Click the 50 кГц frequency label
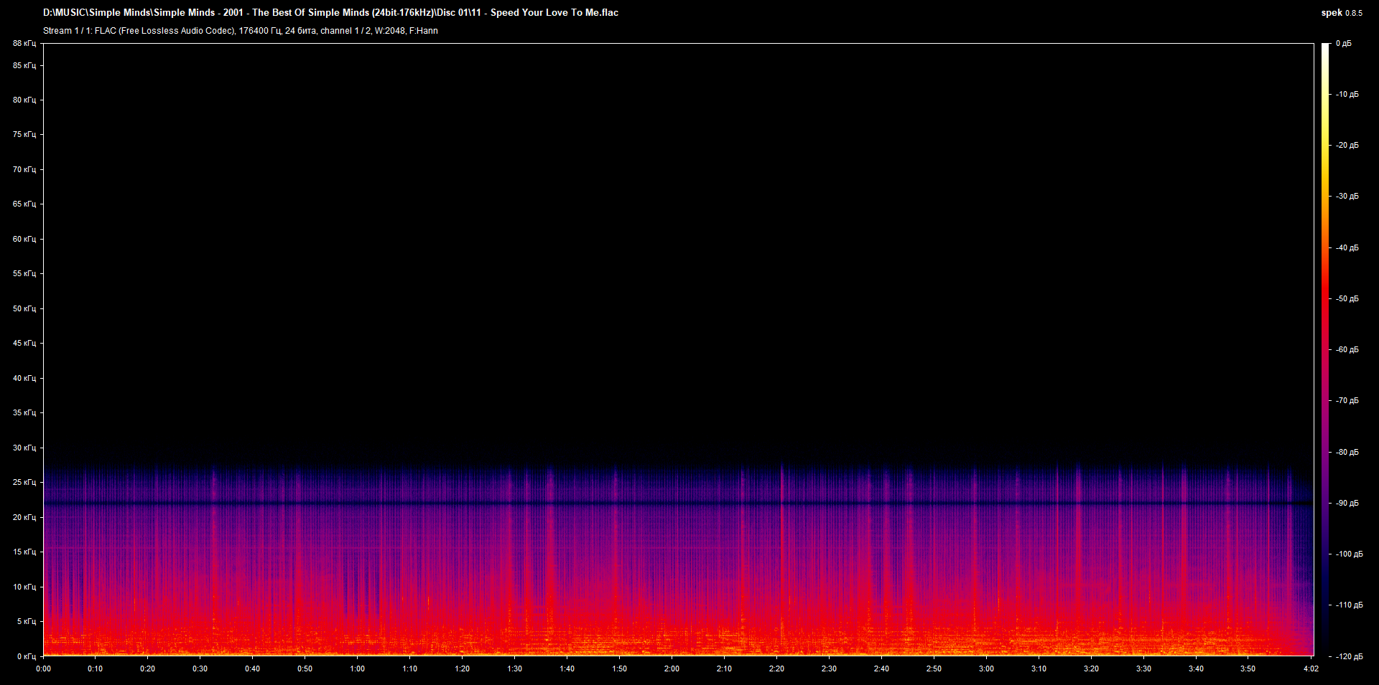Screen dimensions: 1379x685 click(24, 308)
